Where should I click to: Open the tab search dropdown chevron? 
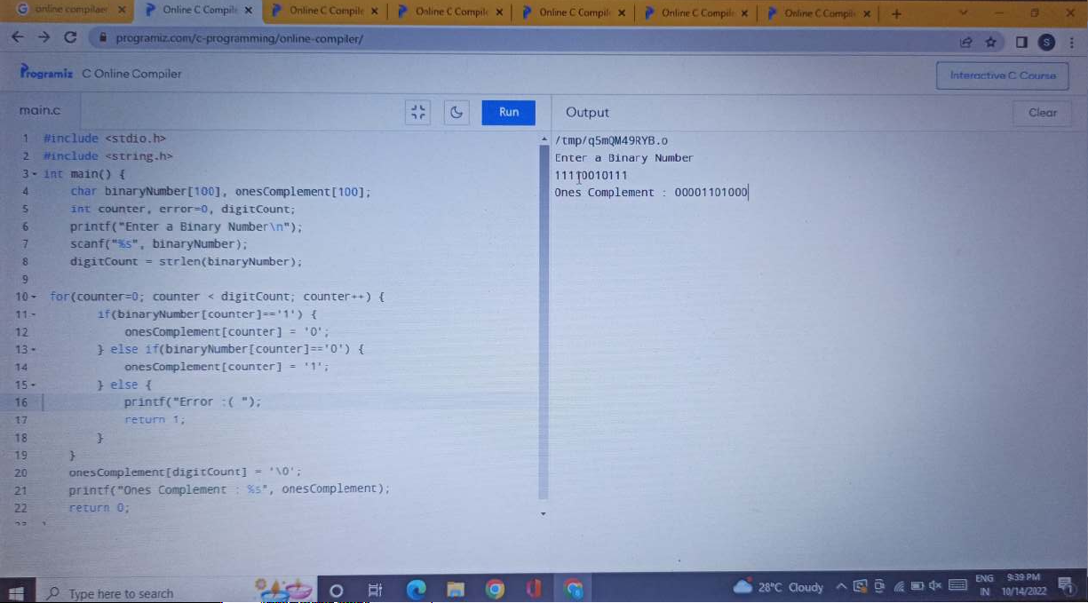tap(964, 13)
